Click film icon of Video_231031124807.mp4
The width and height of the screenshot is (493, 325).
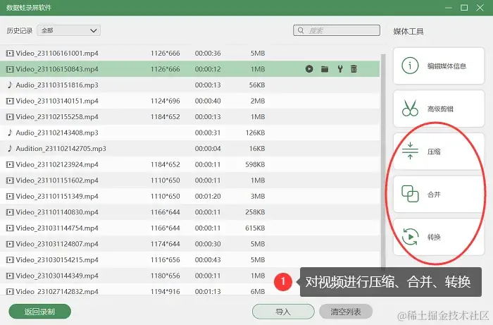[10, 244]
